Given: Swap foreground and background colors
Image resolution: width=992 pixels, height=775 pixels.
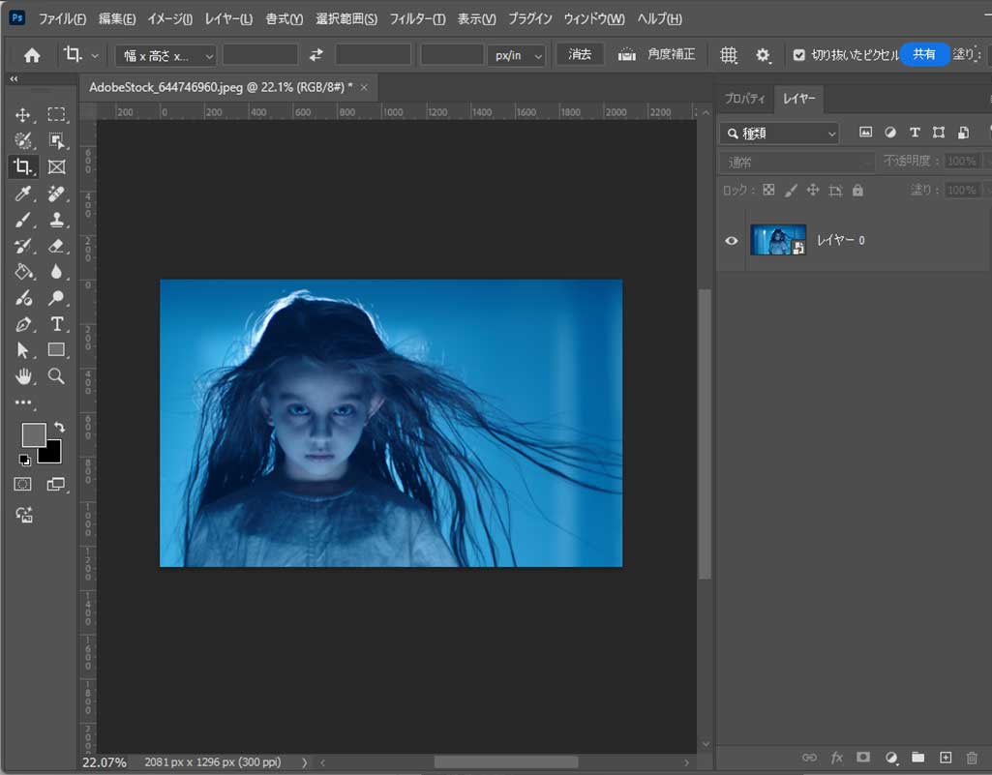Looking at the screenshot, I should [x=60, y=427].
